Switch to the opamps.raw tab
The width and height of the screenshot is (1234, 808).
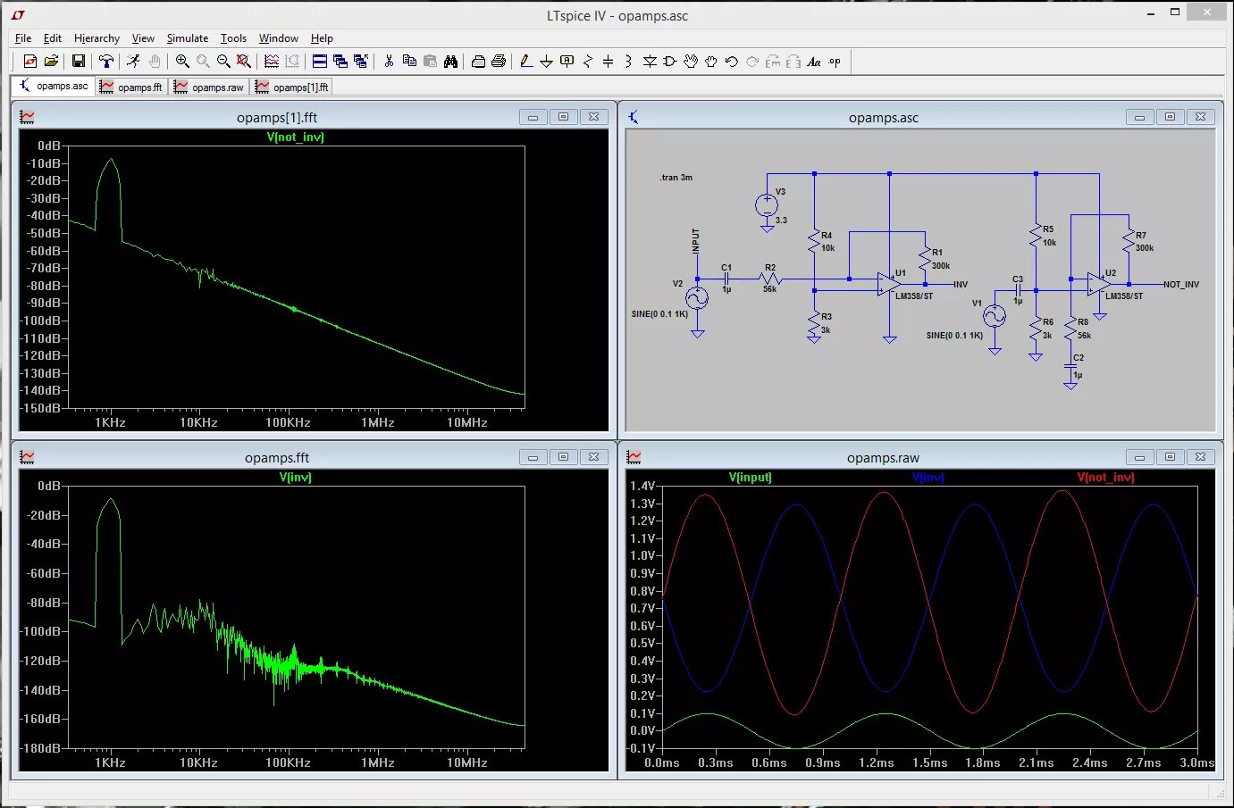209,87
